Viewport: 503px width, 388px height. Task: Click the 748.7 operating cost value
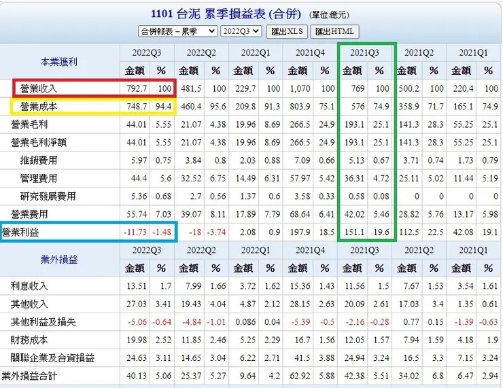point(137,106)
